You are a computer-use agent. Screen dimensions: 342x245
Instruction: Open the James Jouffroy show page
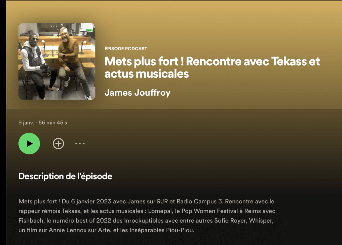(137, 93)
